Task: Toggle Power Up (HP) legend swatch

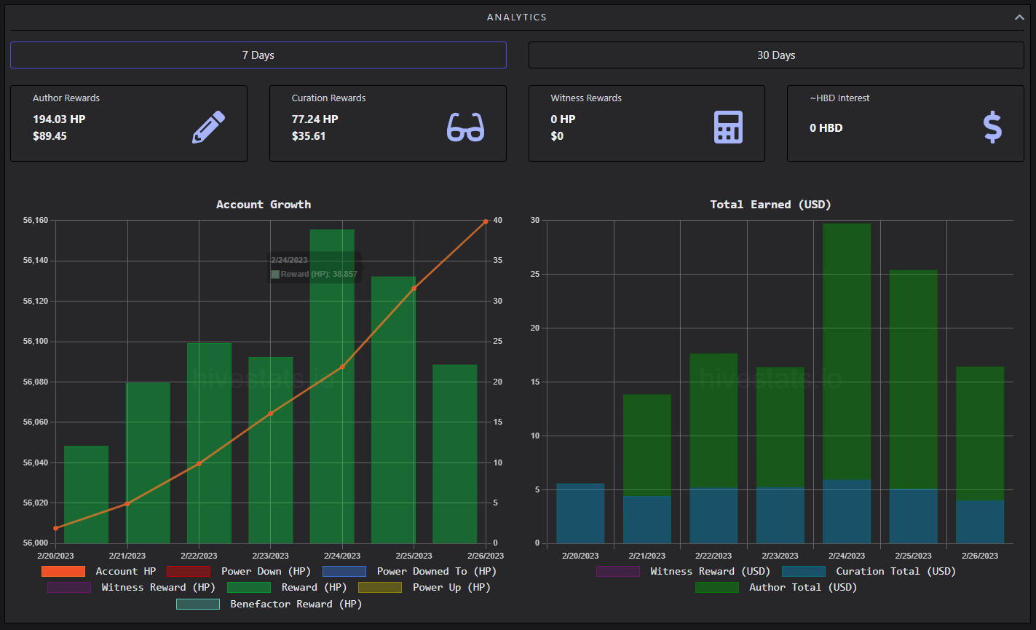Action: pos(380,588)
